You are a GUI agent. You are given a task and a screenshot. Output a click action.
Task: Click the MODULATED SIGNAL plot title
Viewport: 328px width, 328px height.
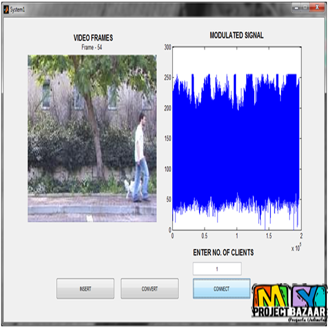pyautogui.click(x=236, y=36)
